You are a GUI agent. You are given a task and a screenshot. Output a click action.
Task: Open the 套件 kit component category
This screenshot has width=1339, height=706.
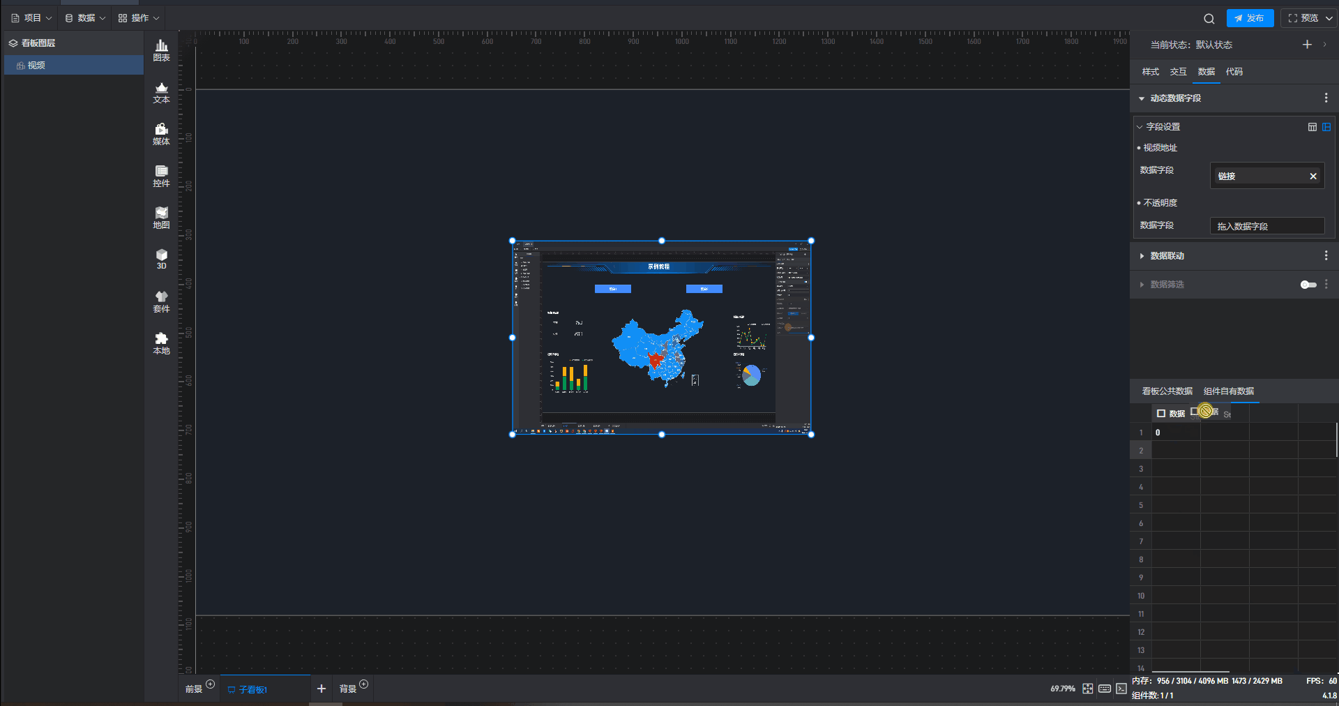[161, 301]
